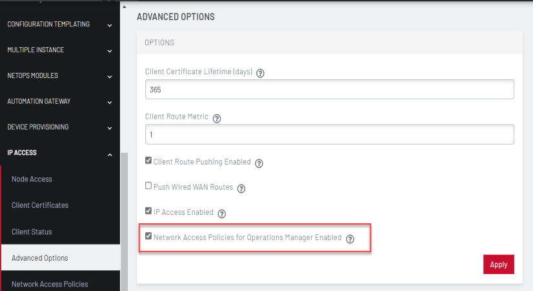The width and height of the screenshot is (533, 291).
Task: Enable Push Wired WAN Routes checkbox
Action: (148, 186)
